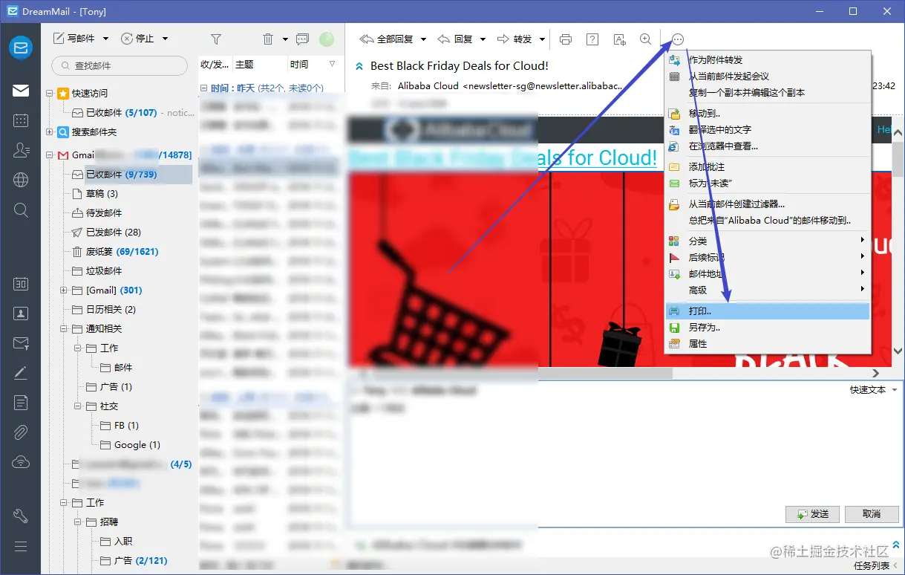The width and height of the screenshot is (905, 575).
Task: Click the pen sidebar icon
Action: point(21,373)
